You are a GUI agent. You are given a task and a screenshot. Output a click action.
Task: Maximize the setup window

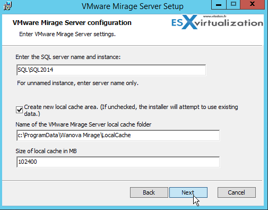[234, 4]
